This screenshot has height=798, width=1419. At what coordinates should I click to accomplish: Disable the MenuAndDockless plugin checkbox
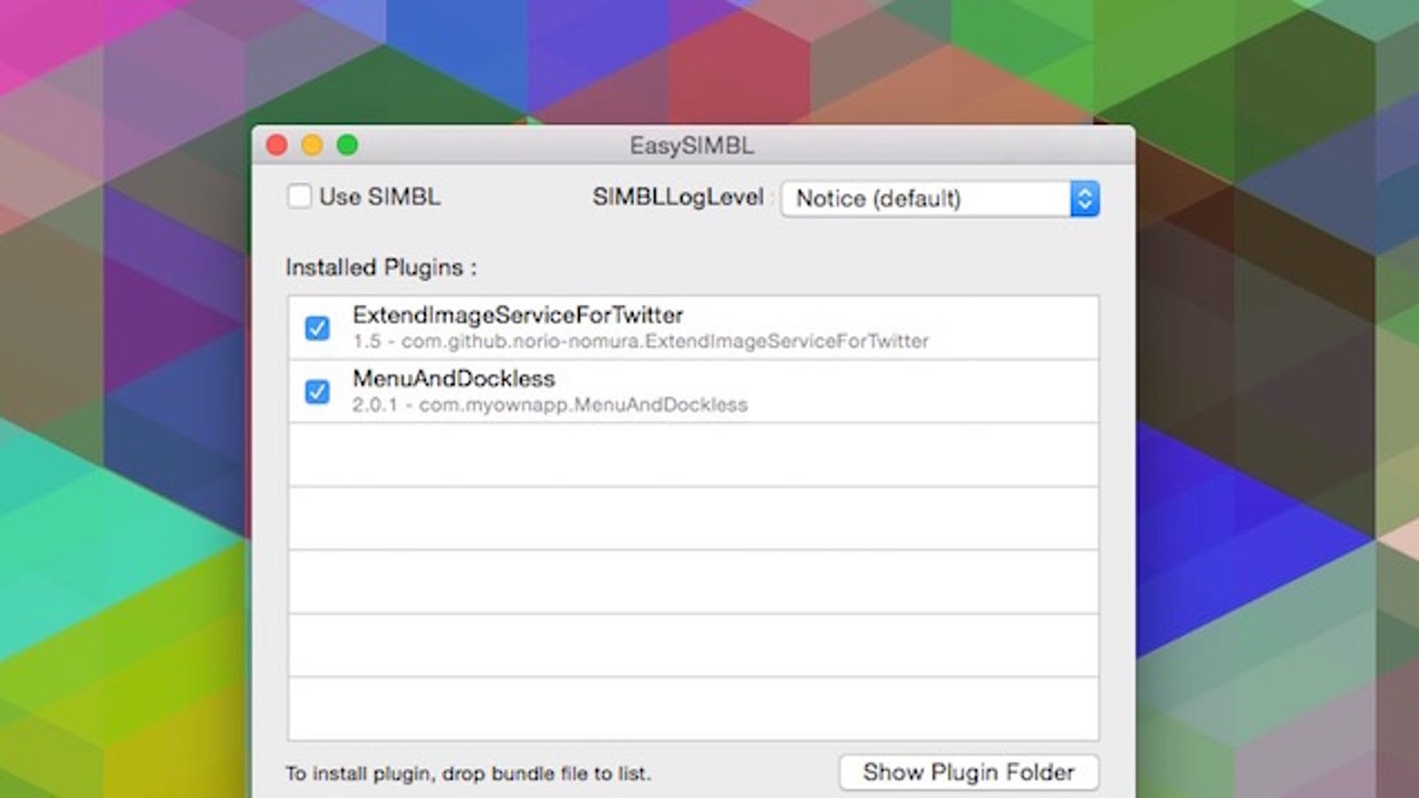(317, 391)
